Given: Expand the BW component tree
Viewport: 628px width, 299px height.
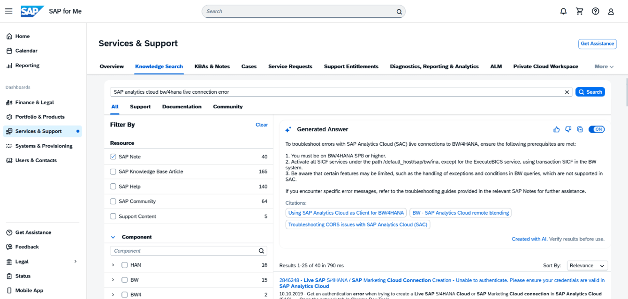Looking at the screenshot, I should point(113,280).
